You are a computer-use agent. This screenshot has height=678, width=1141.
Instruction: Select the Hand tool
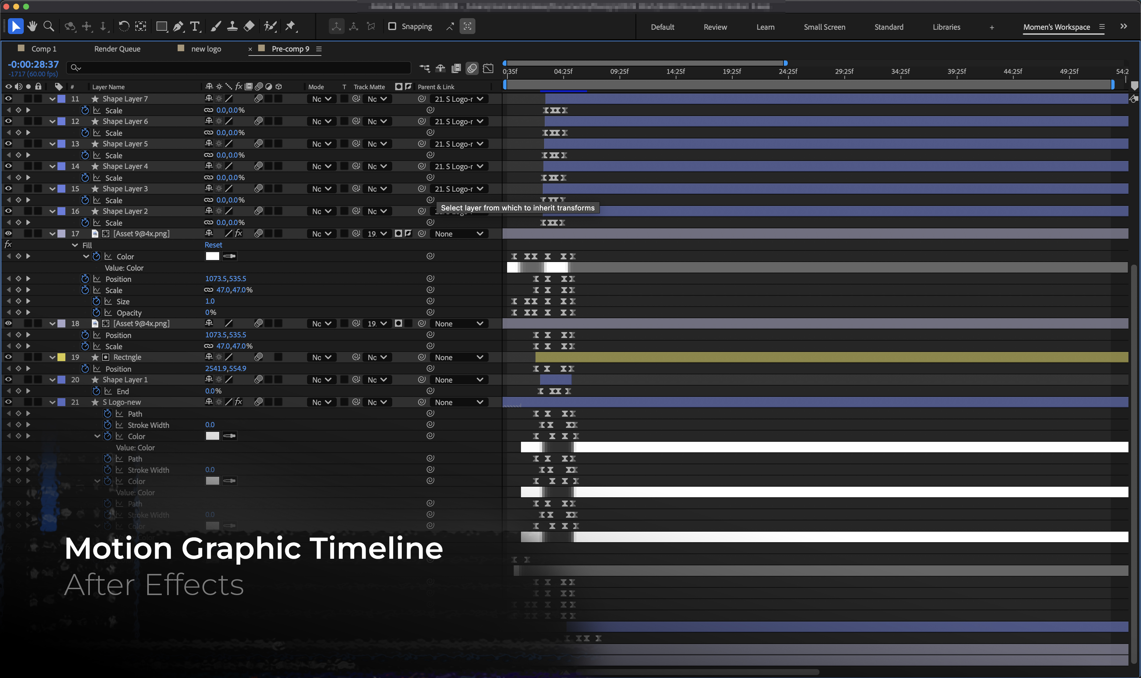pyautogui.click(x=32, y=26)
